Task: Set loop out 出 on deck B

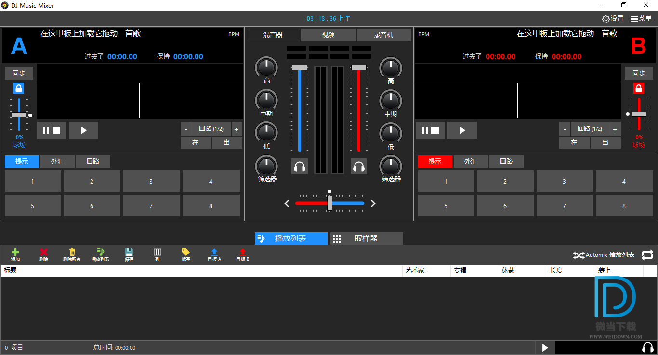Action: [x=605, y=143]
